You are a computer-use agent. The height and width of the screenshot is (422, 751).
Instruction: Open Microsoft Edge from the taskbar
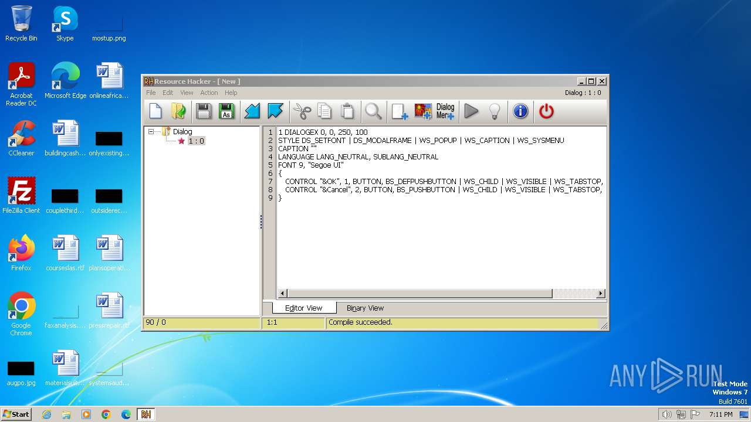tap(126, 414)
